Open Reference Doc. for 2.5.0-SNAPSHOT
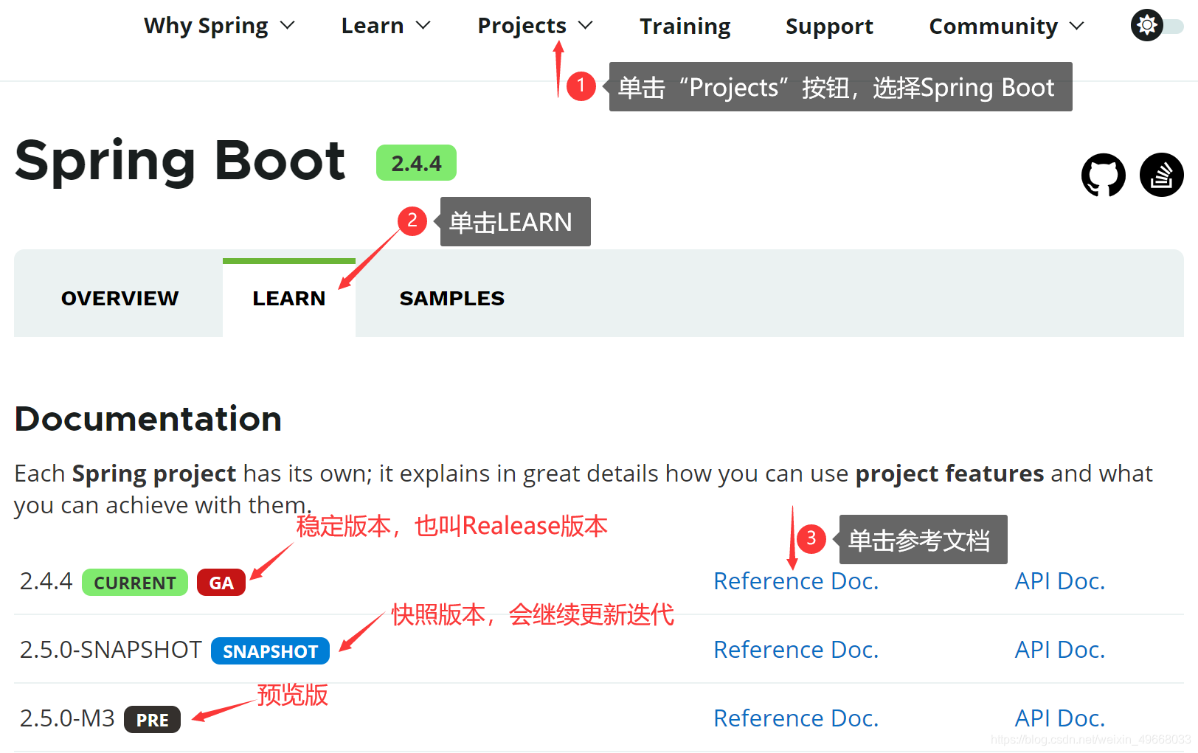Image resolution: width=1198 pixels, height=753 pixels. pos(796,650)
